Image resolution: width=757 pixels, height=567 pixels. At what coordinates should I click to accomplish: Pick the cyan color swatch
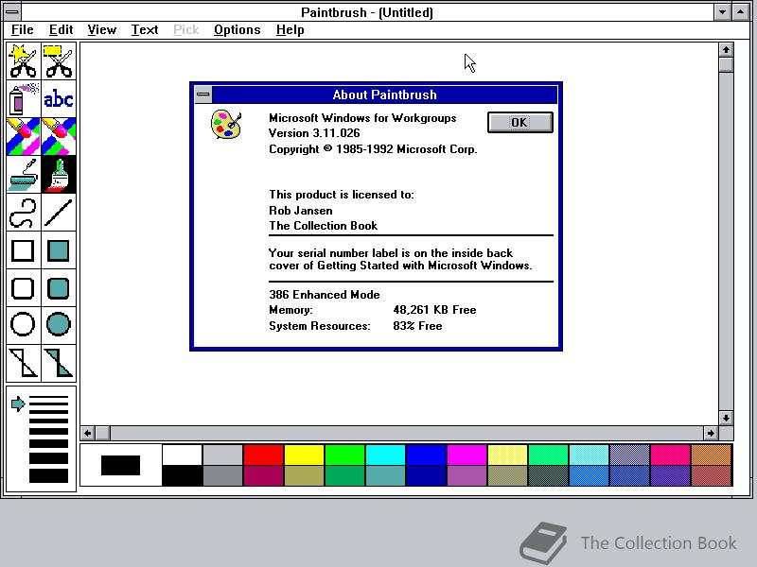coord(385,455)
